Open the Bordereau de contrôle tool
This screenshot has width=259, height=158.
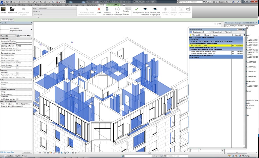pos(107,10)
